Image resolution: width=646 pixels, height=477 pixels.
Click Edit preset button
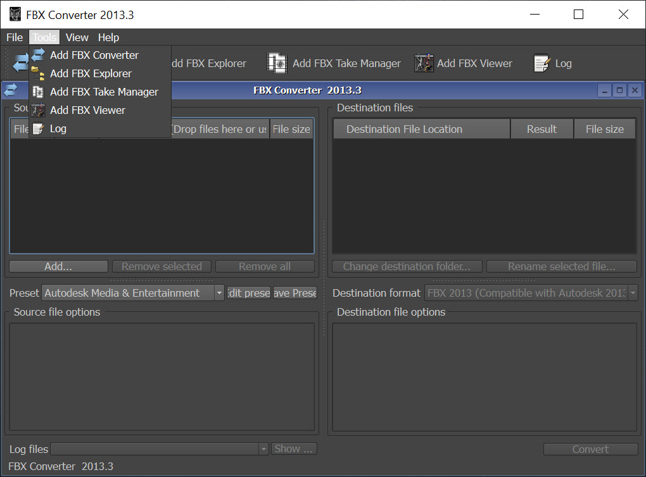pyautogui.click(x=249, y=293)
